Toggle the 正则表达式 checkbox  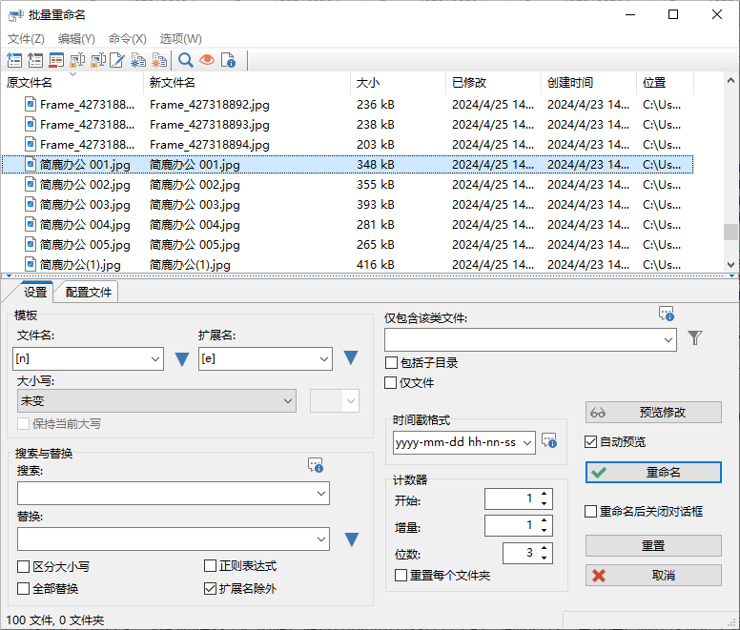(x=211, y=566)
